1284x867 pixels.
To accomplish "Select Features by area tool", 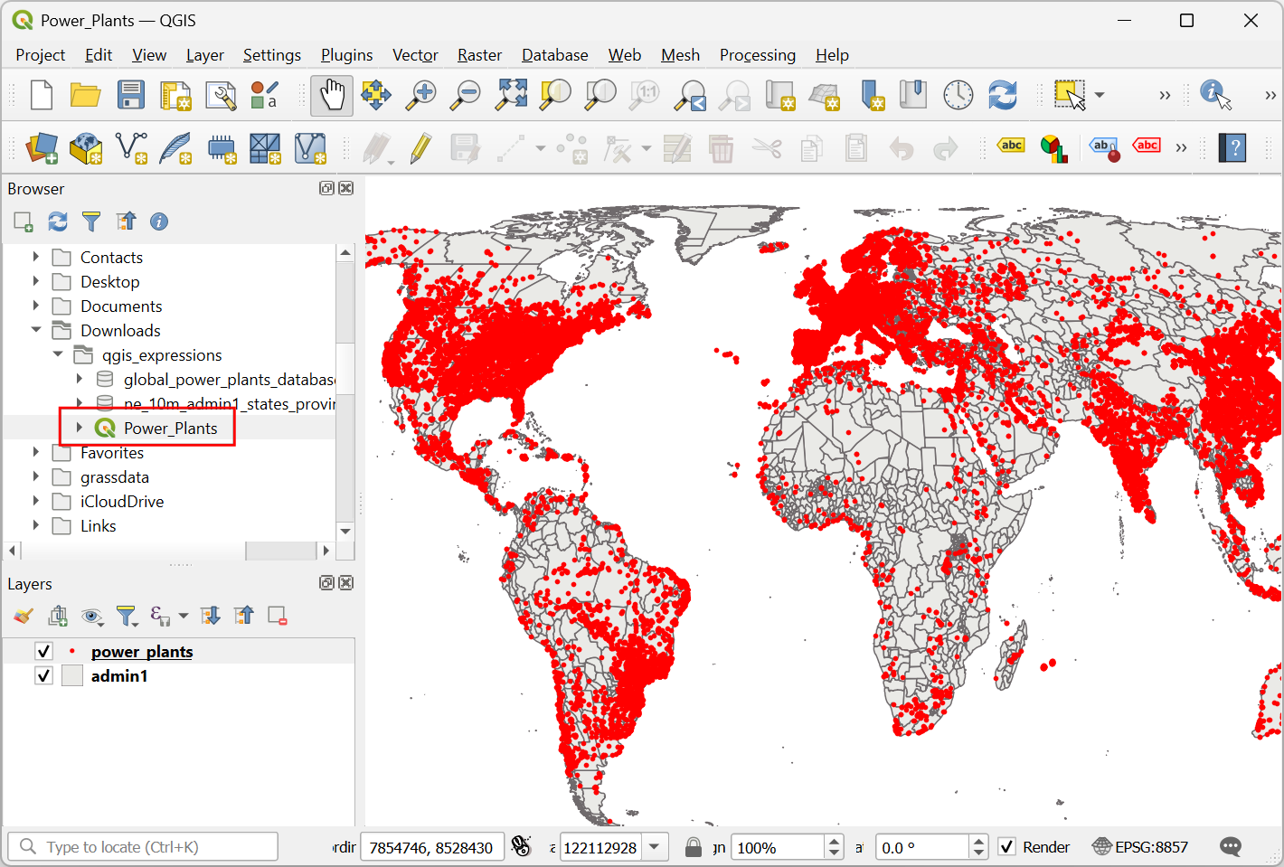I will click(x=1070, y=95).
